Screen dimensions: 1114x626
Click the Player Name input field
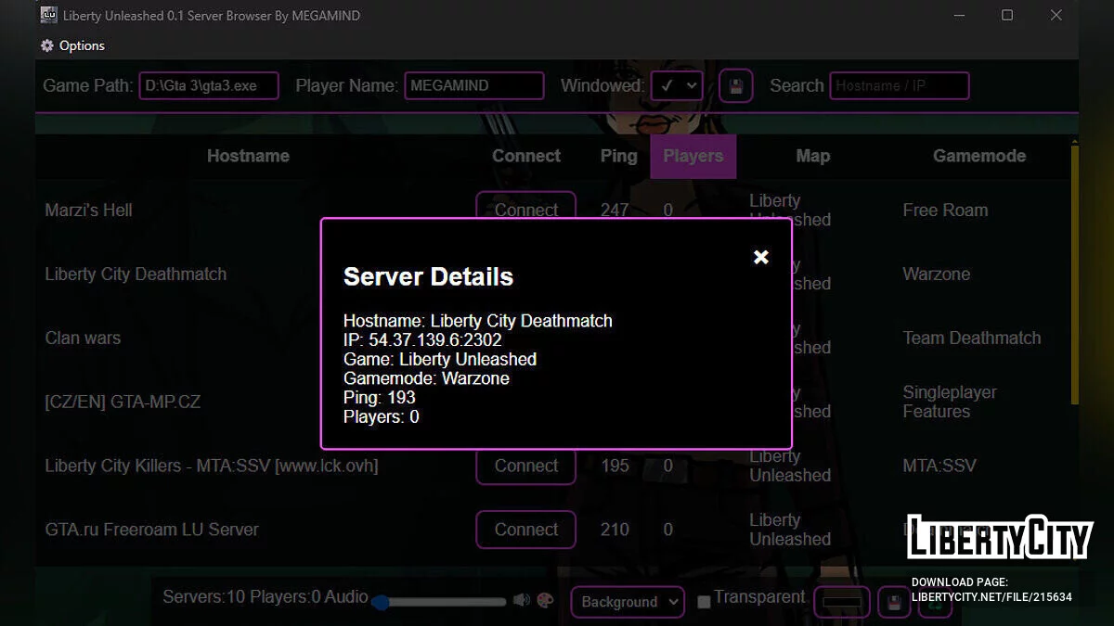coord(474,85)
